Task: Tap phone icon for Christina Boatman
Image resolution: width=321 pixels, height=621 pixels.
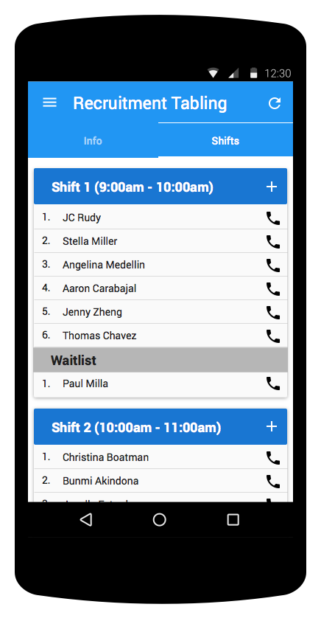Action: [272, 458]
